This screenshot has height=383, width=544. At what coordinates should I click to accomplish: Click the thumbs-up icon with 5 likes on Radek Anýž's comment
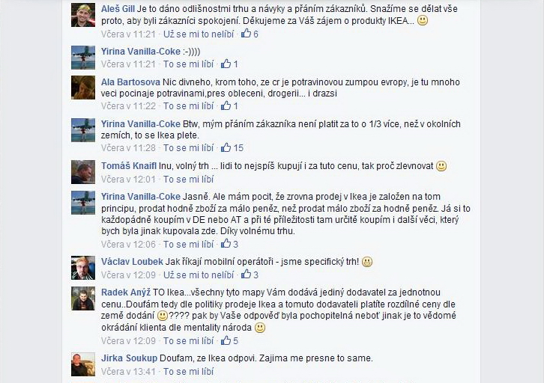pos(226,340)
